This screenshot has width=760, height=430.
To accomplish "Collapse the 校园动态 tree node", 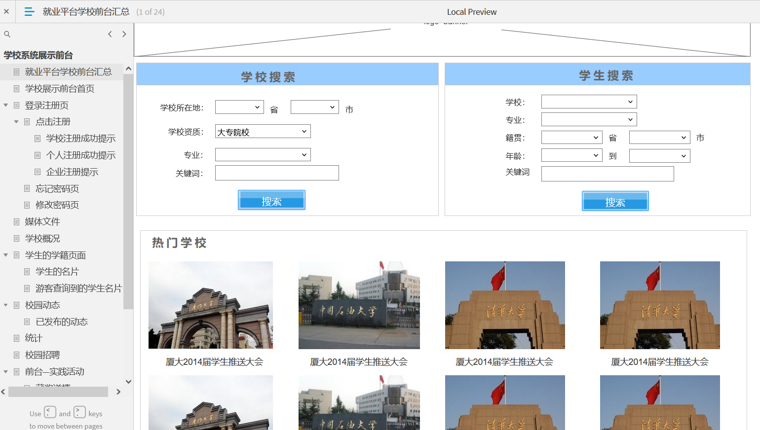I will pos(5,305).
